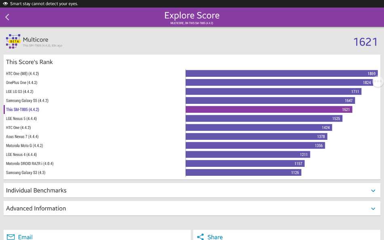This screenshot has height=240, width=384.
Task: Click the 1356 score bar
Action: point(255,145)
